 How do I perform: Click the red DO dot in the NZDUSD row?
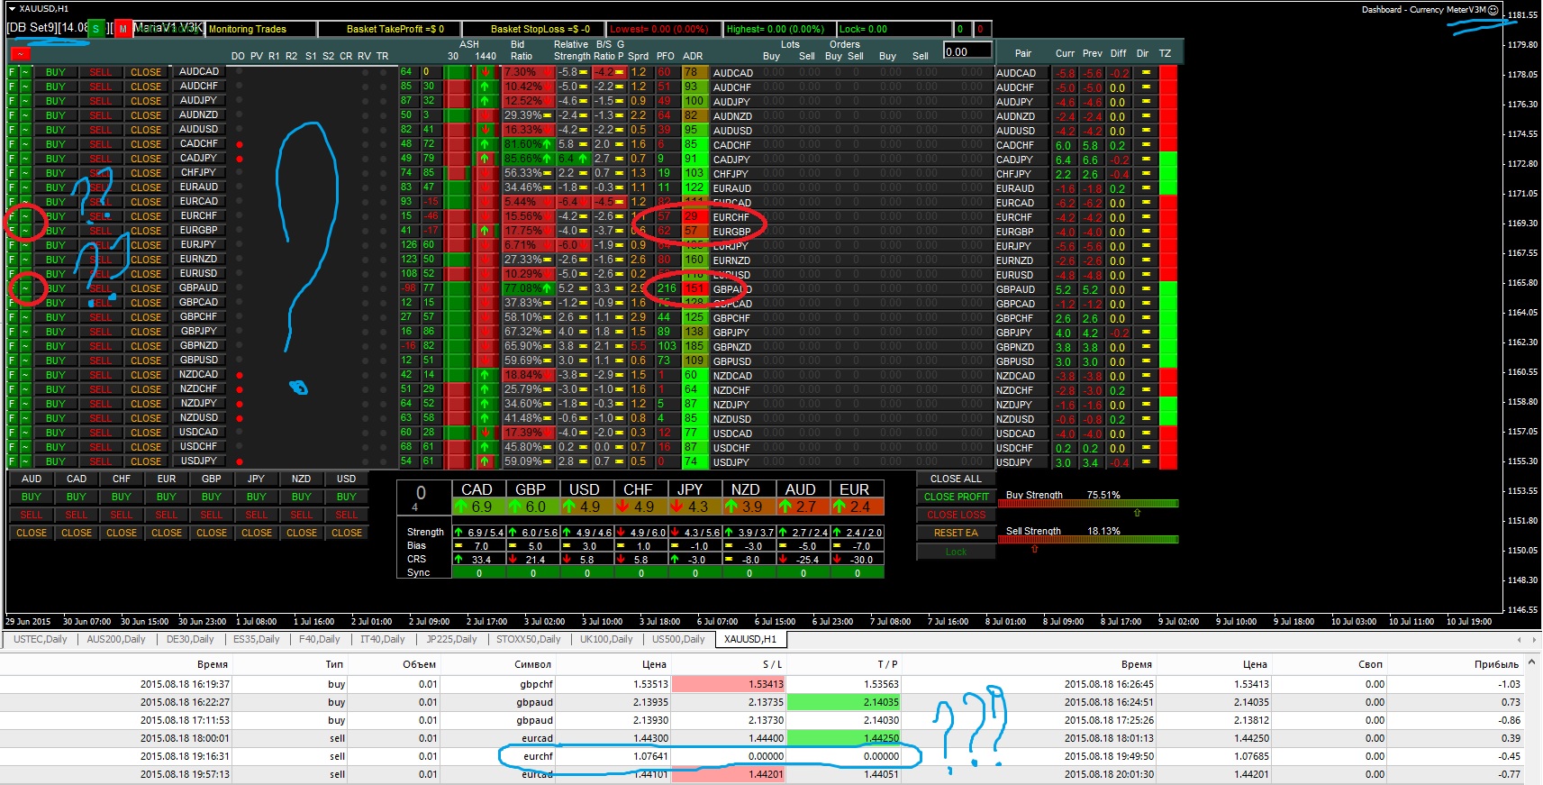(240, 418)
